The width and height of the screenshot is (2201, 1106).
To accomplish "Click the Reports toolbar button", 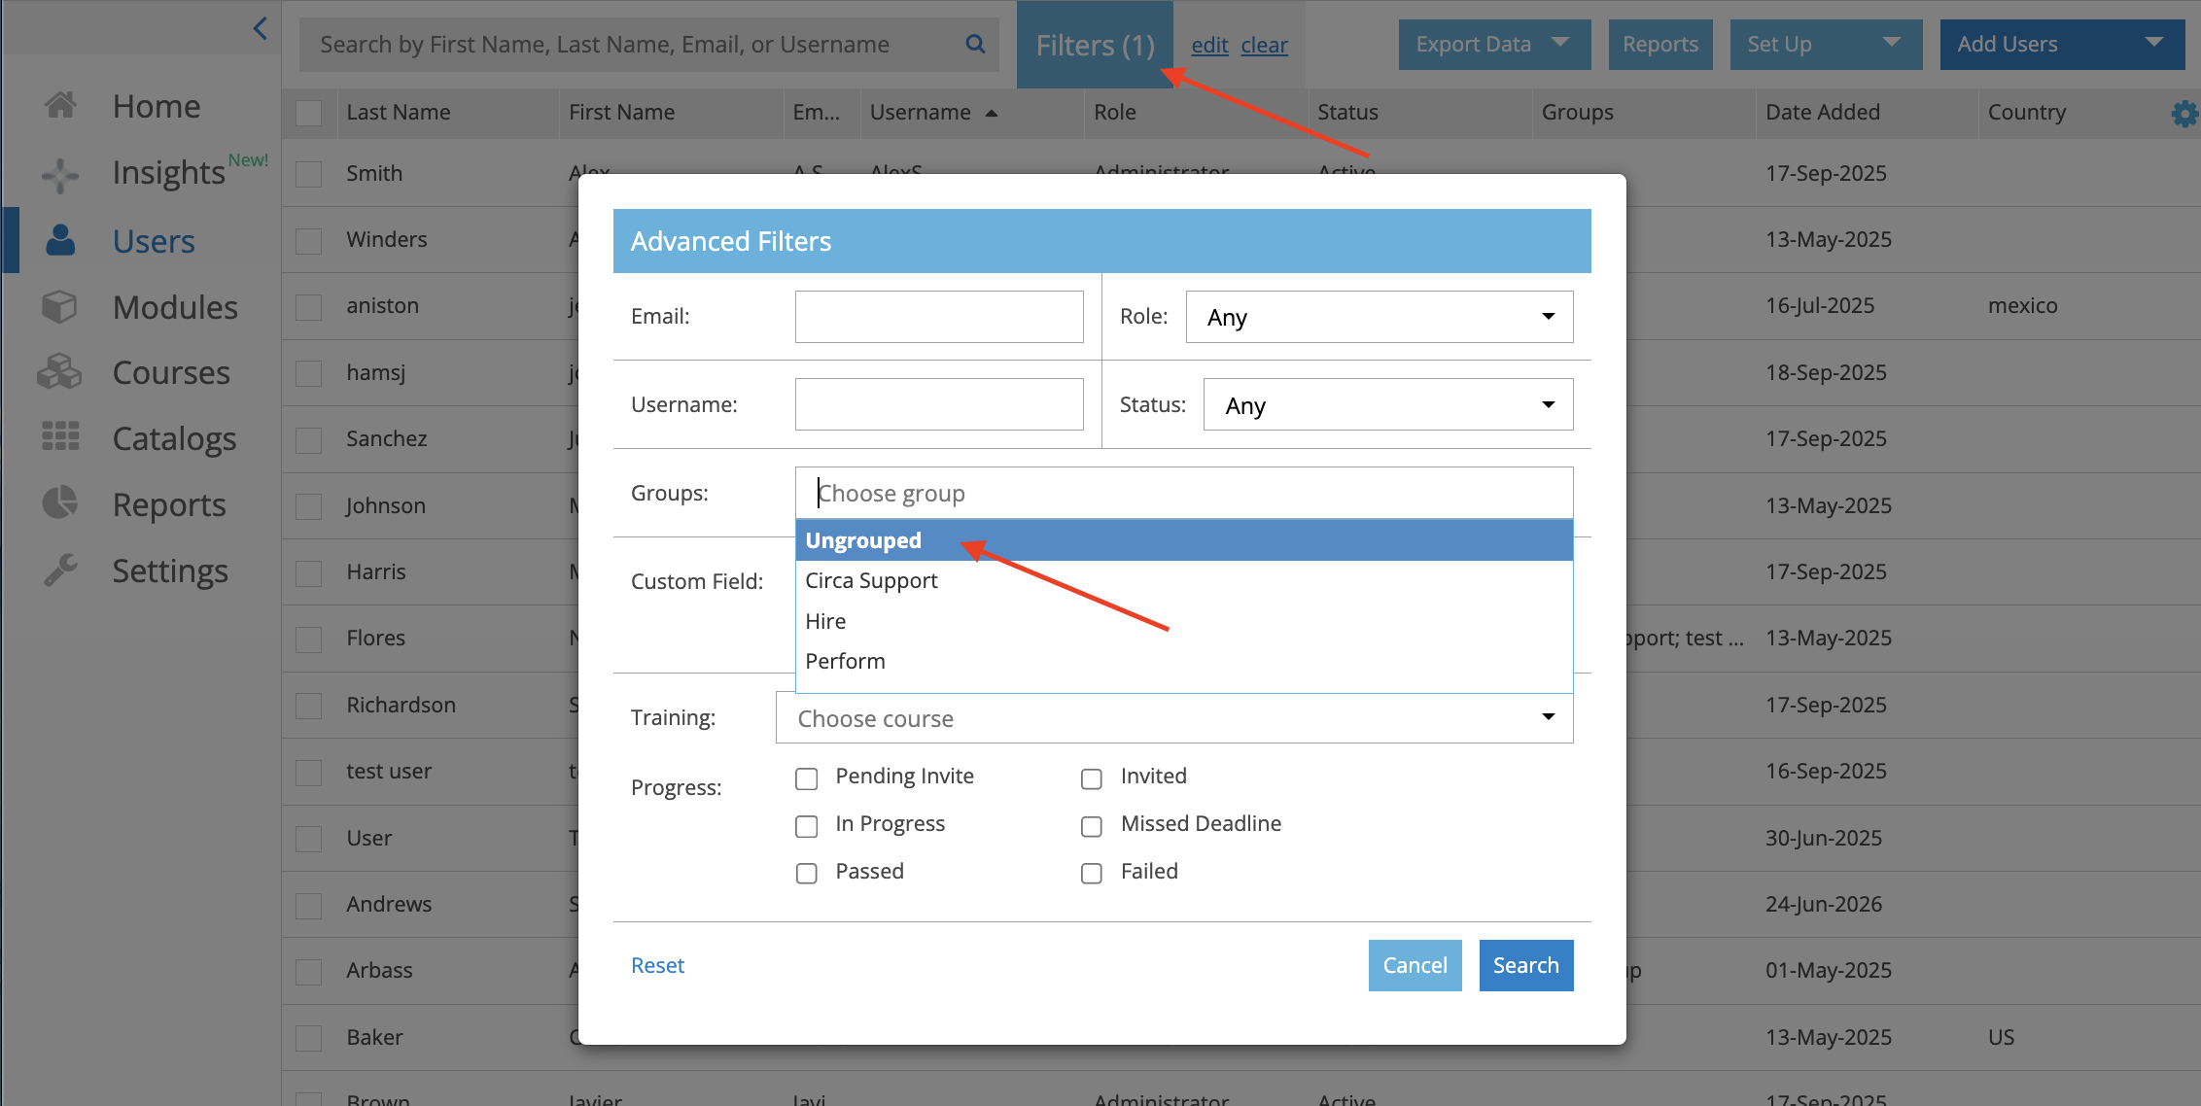I will 1660,45.
